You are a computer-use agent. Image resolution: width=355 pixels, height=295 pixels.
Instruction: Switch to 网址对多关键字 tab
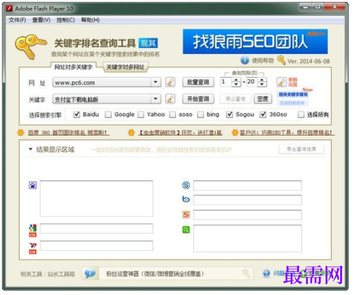73,67
